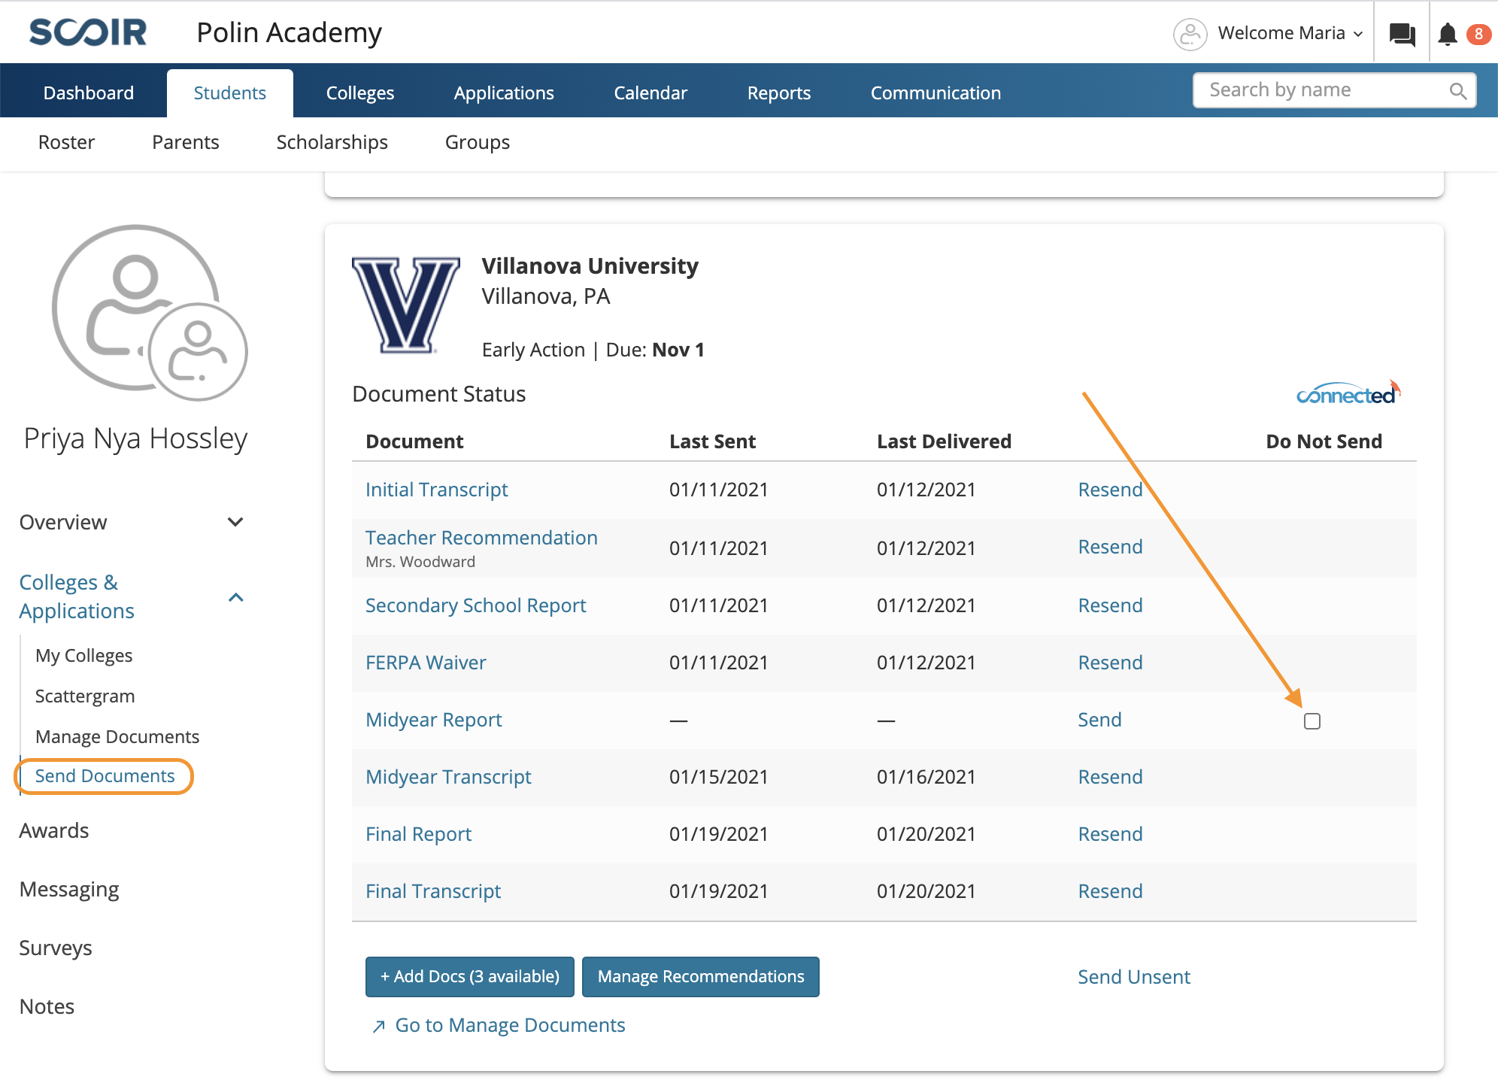Click the user avatar beside Welcome Maria
The height and width of the screenshot is (1089, 1498).
click(1190, 34)
